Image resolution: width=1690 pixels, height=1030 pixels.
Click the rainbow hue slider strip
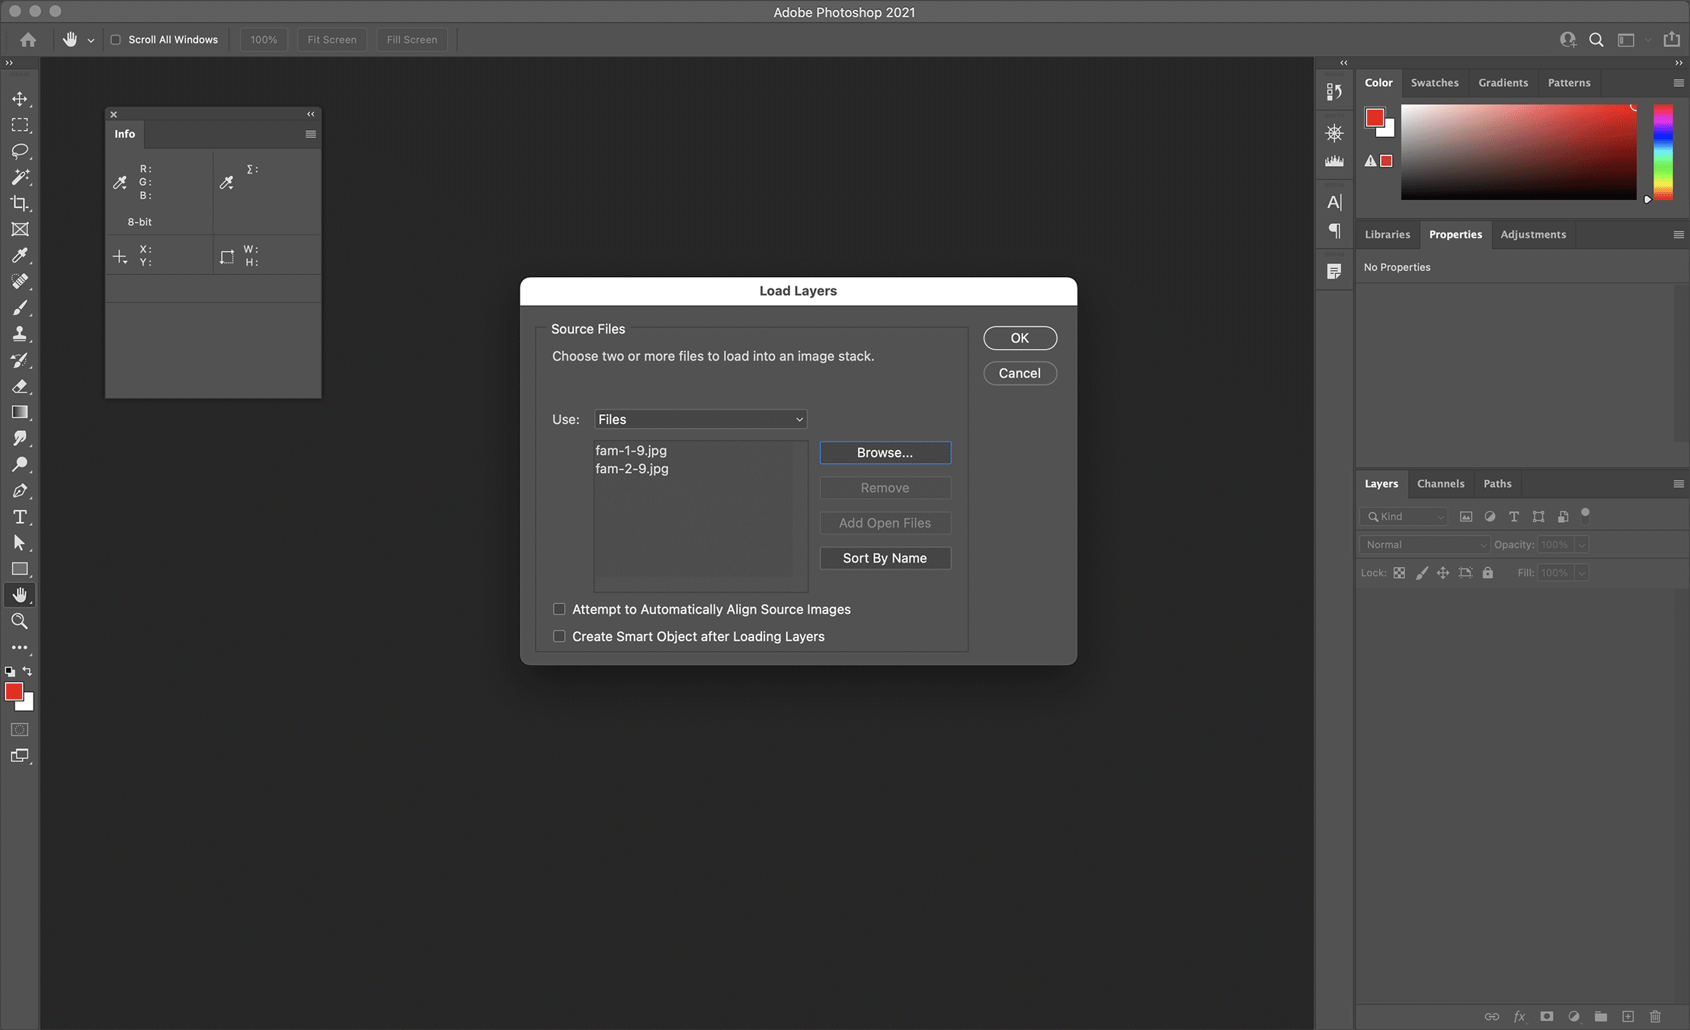click(1663, 152)
